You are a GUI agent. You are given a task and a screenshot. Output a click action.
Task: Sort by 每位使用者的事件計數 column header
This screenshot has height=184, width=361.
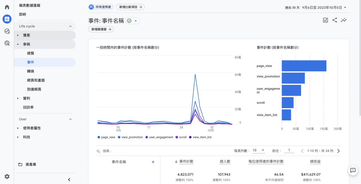pos(266,162)
